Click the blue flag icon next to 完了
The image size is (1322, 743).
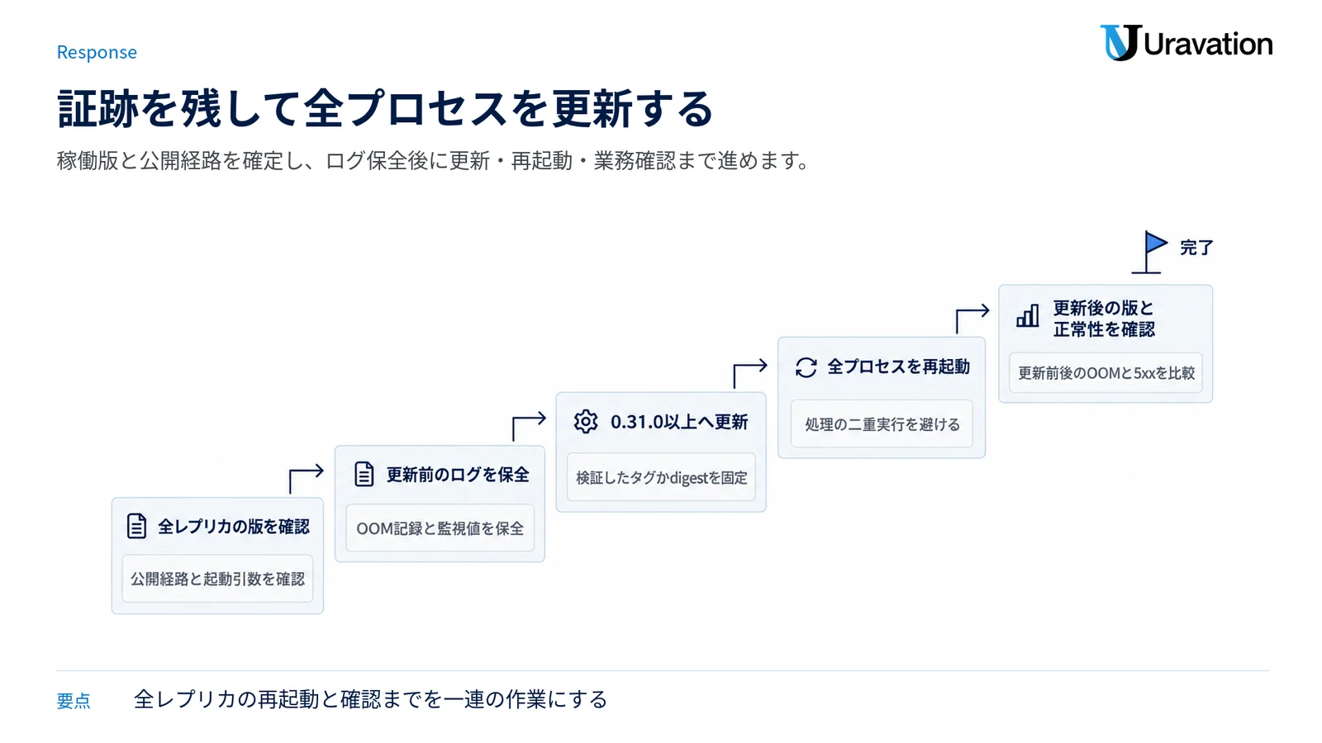(1150, 252)
